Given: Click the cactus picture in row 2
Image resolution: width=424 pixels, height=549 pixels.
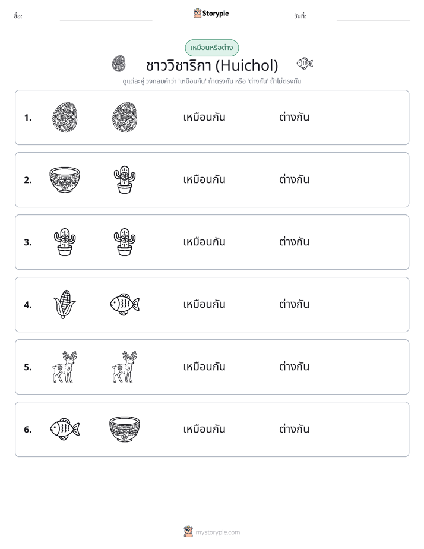Looking at the screenshot, I should click(125, 179).
